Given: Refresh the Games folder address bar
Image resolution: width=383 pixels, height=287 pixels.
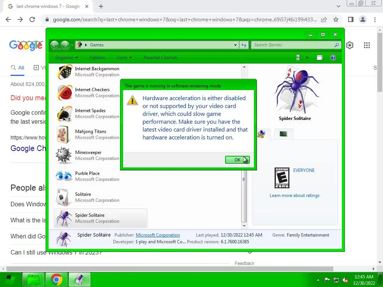Looking at the screenshot, I should coord(244,45).
